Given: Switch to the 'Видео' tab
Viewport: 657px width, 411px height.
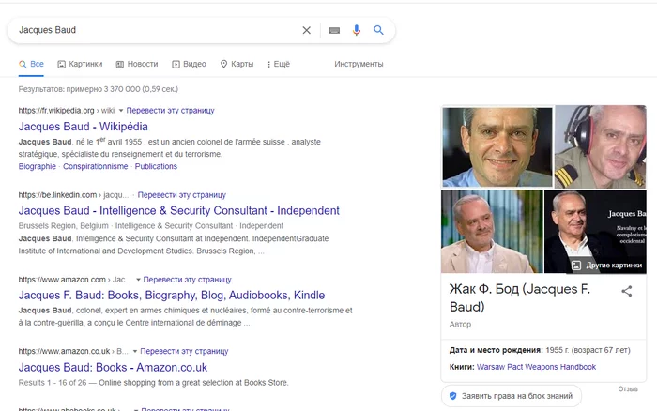Looking at the screenshot, I should coord(189,64).
